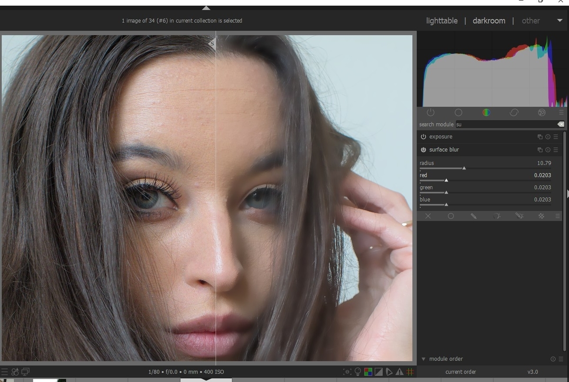
Task: Toggle surface blur module on/off
Action: point(423,150)
